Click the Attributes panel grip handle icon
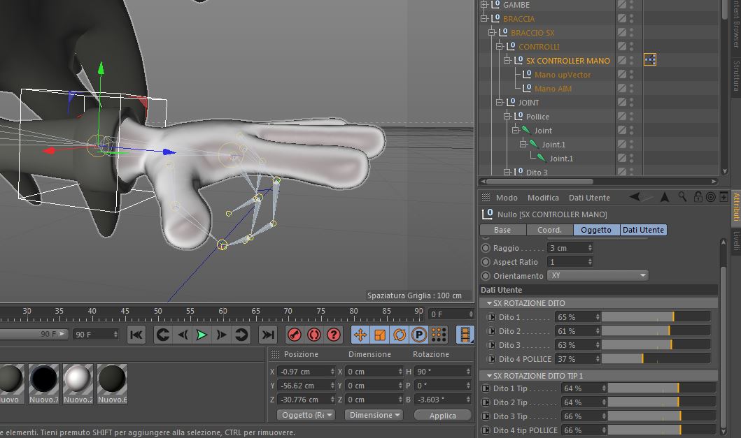Image resolution: width=741 pixels, height=438 pixels. [x=486, y=197]
